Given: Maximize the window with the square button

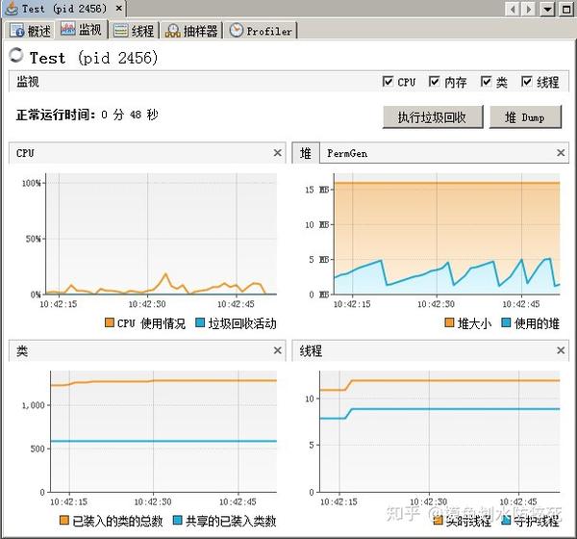Looking at the screenshot, I should point(566,10).
